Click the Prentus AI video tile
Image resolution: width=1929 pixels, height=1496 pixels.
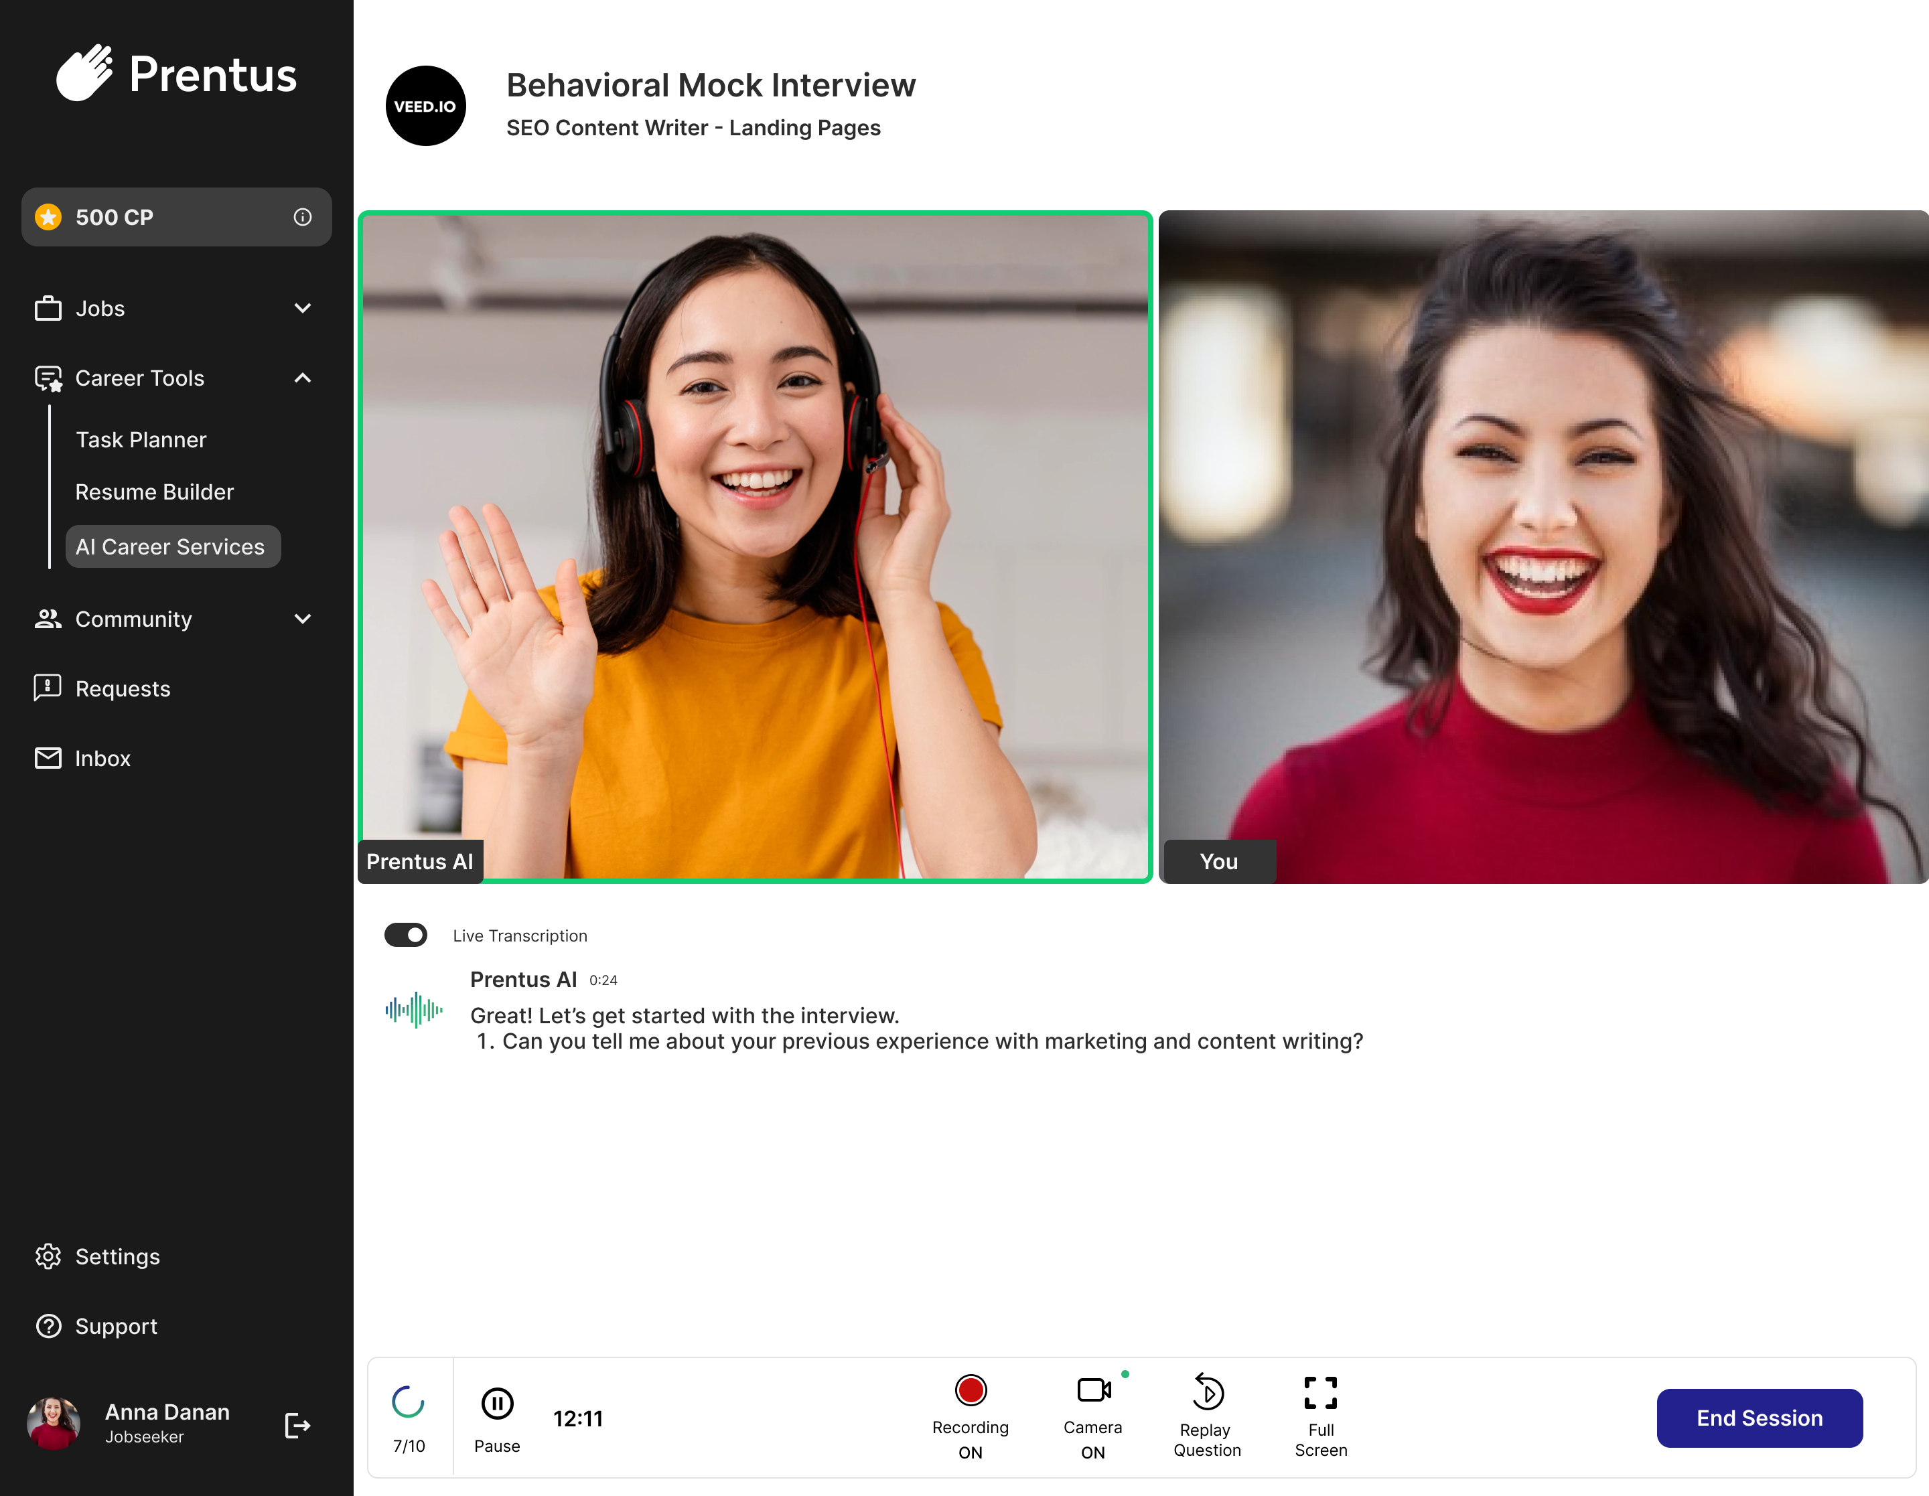point(755,546)
